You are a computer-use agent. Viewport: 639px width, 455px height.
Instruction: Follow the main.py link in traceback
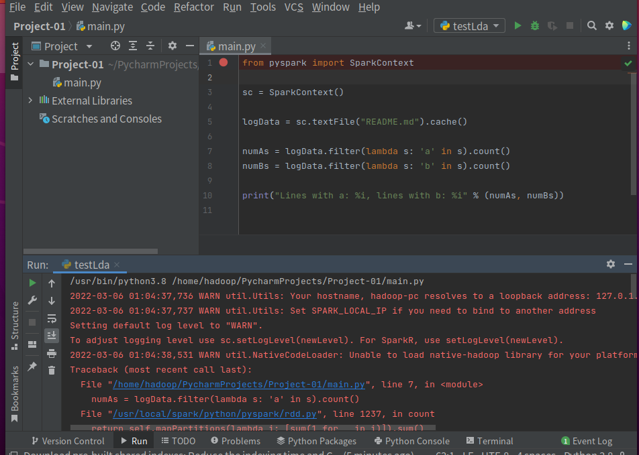click(x=239, y=385)
